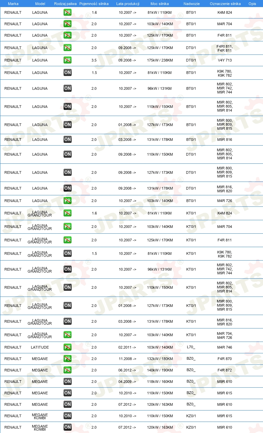Click the petrol icon in the M4R 726 Laguna BT0/1 row

(x=68, y=201)
